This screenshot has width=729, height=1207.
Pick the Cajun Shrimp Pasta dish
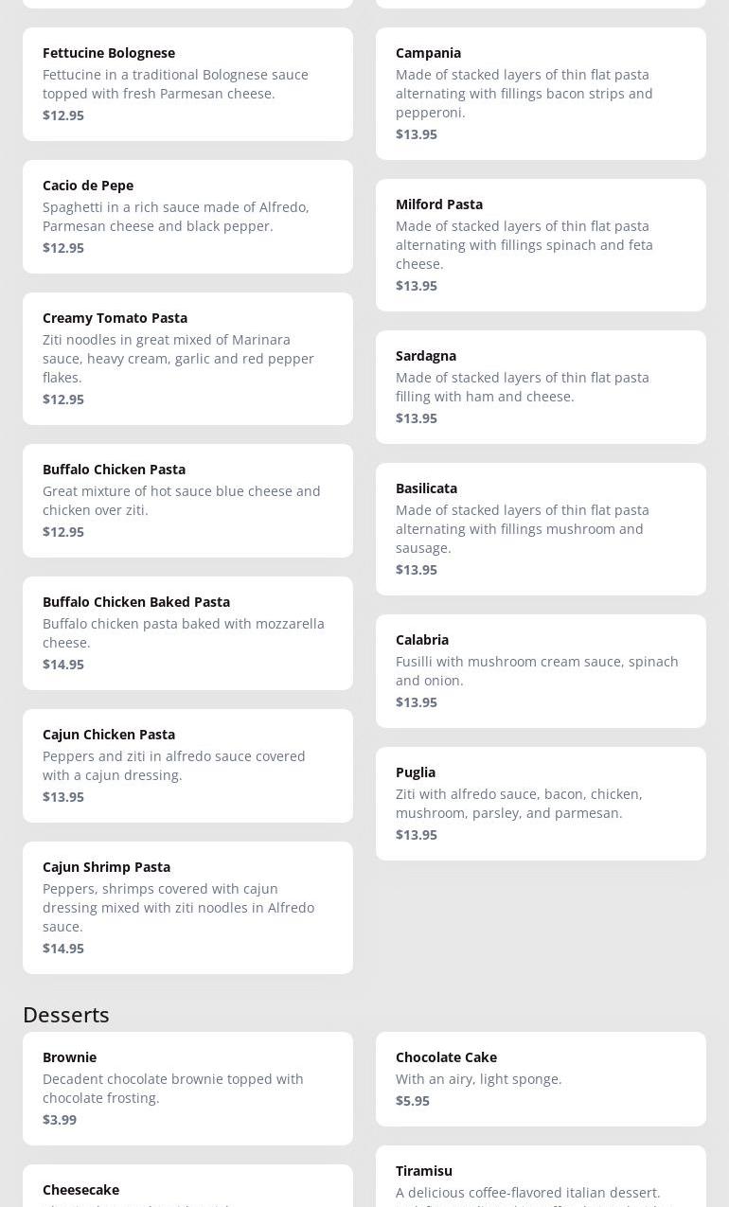187,908
